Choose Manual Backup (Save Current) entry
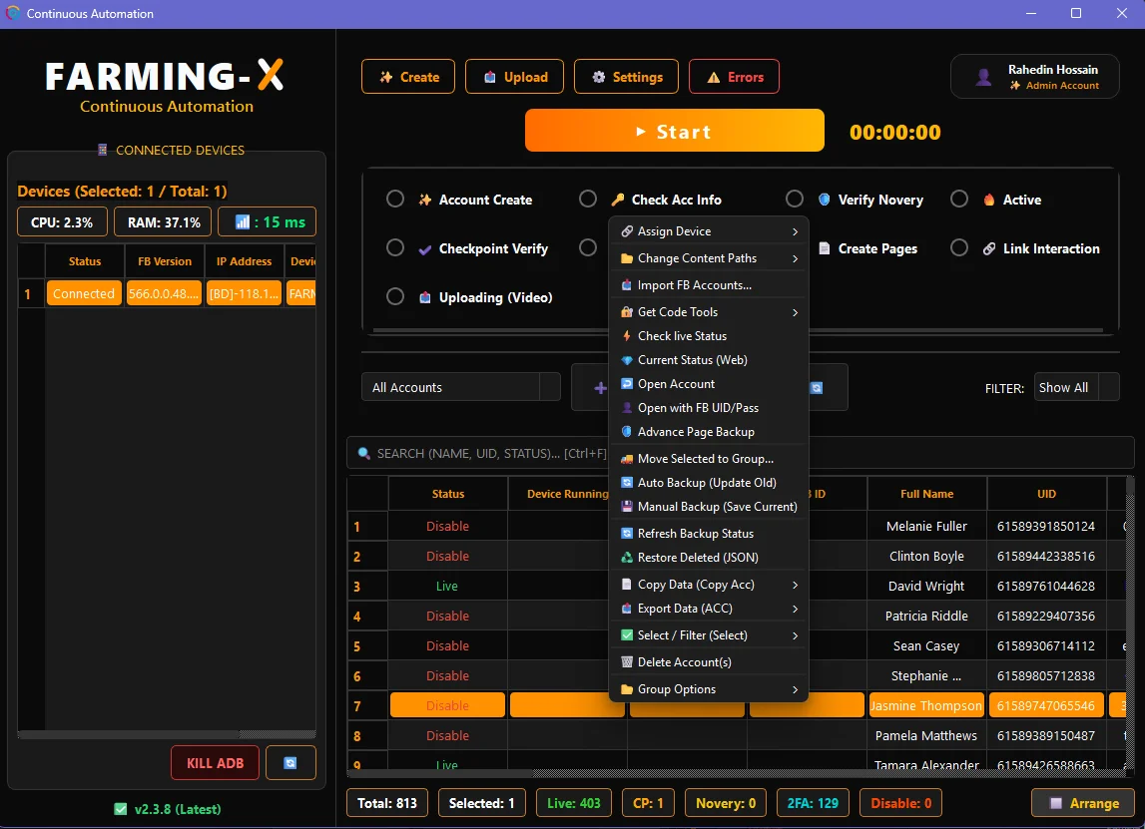This screenshot has width=1145, height=829. (x=709, y=507)
